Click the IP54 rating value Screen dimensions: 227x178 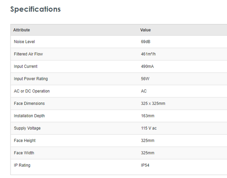click(146, 165)
